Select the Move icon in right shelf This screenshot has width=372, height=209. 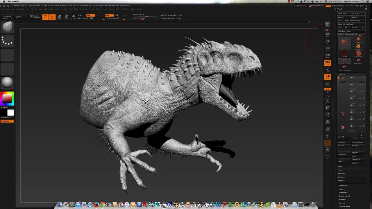pos(328,108)
